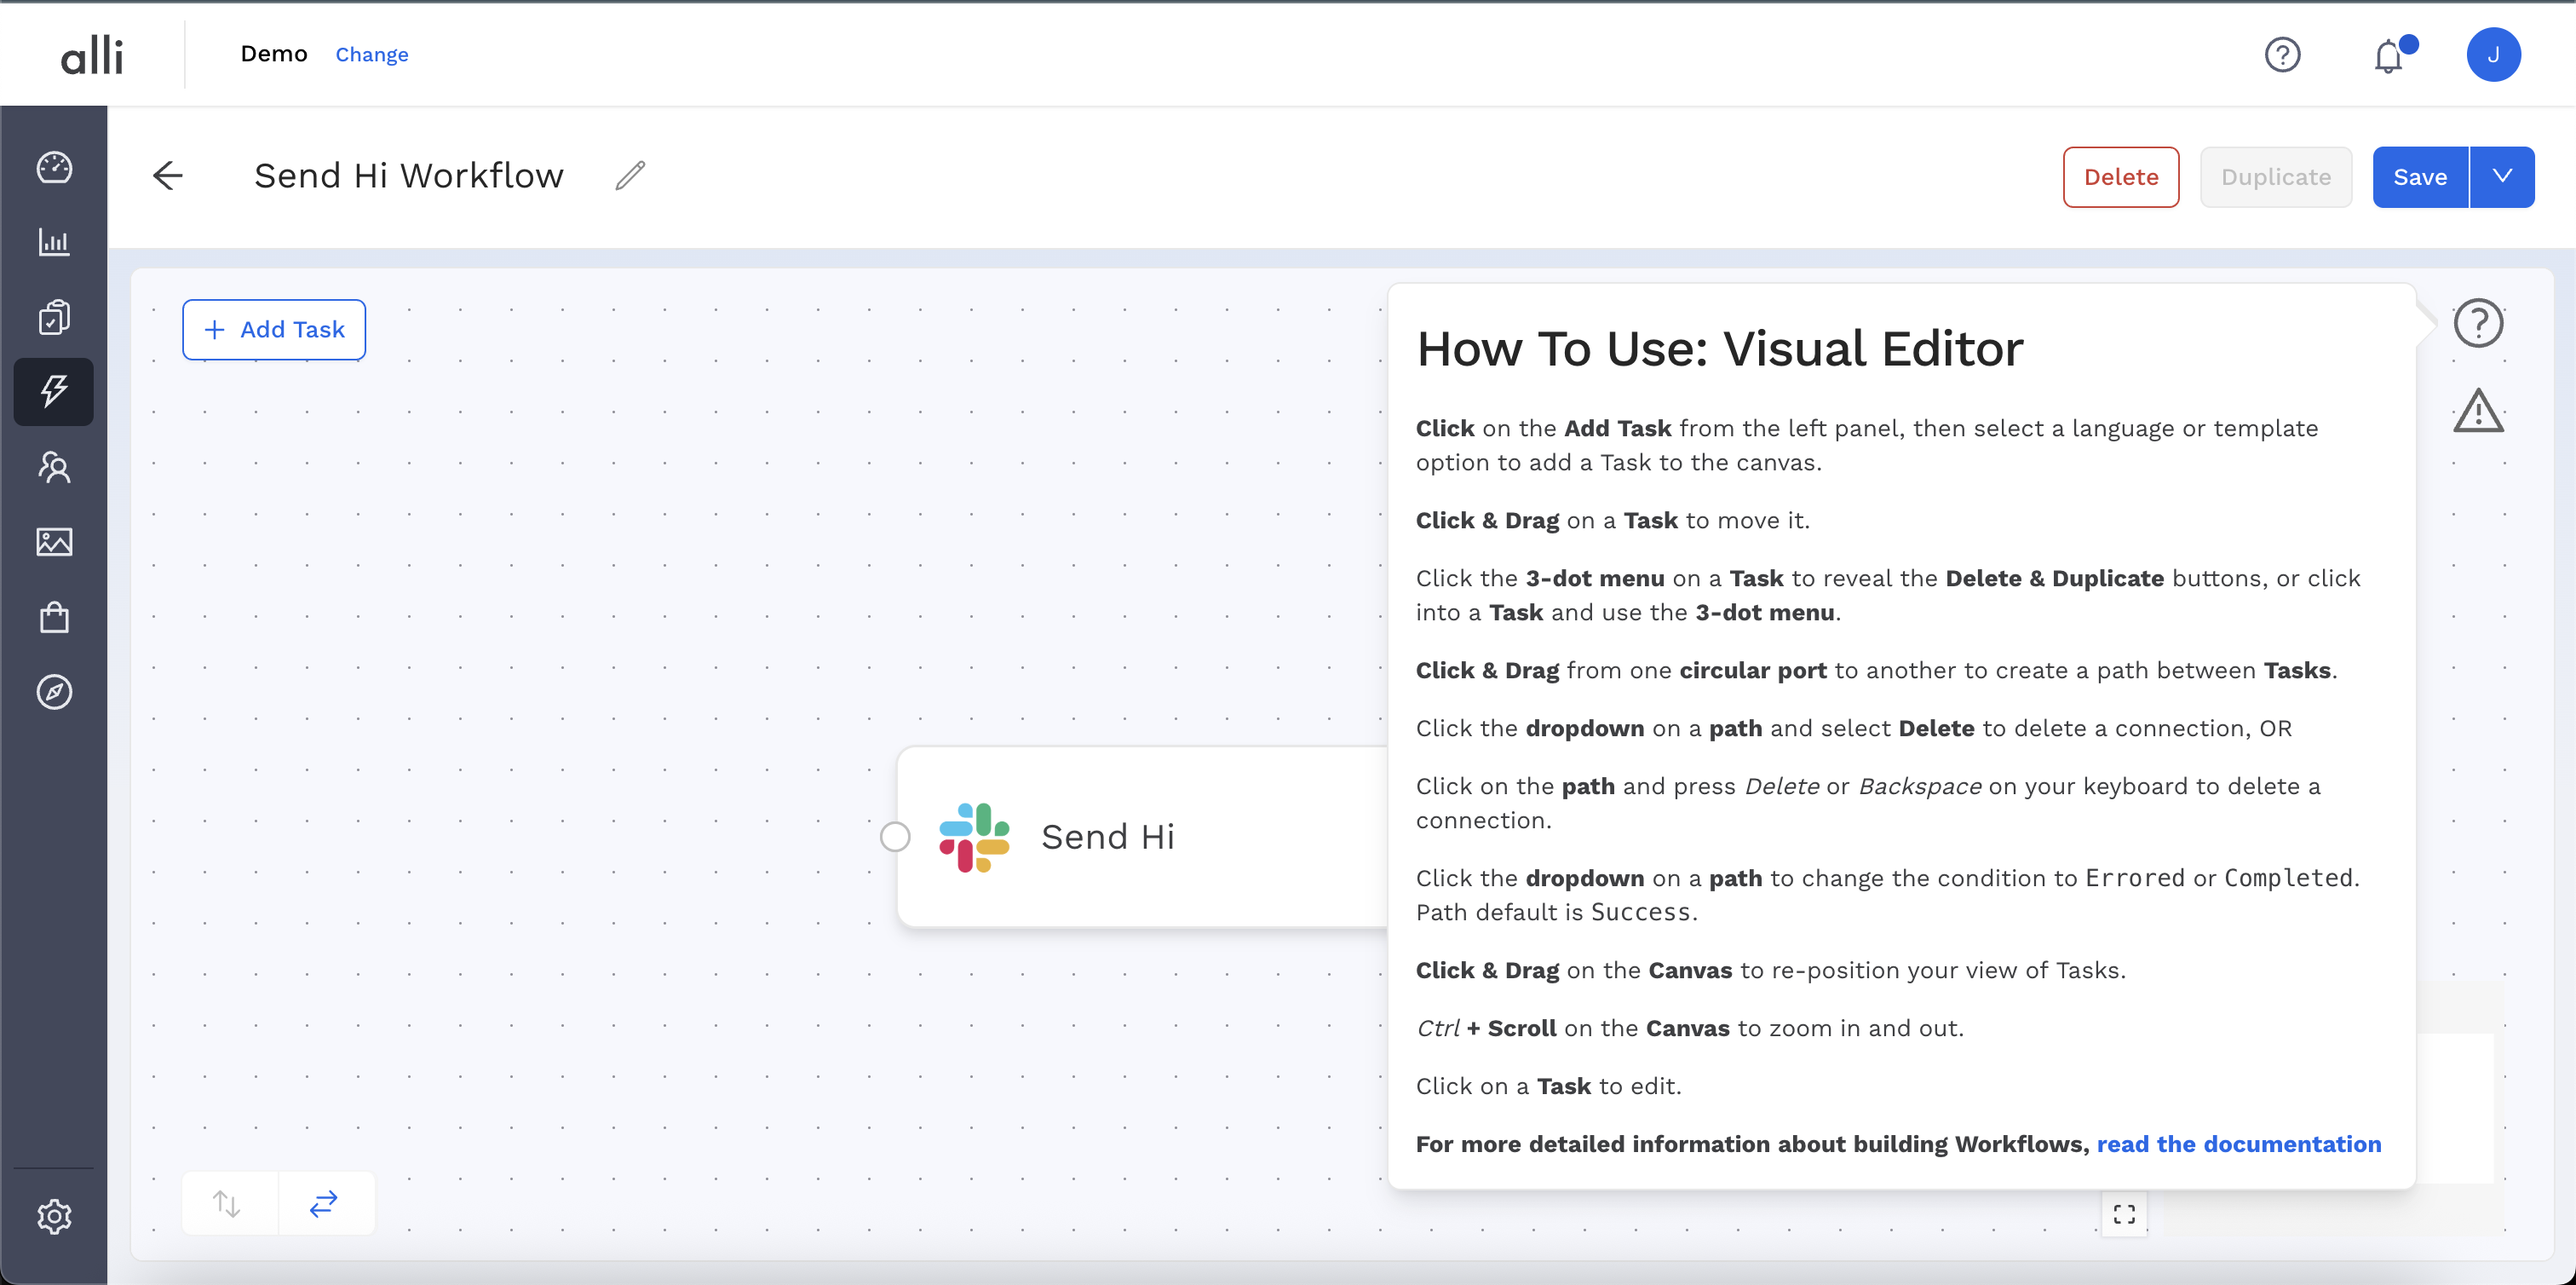This screenshot has height=1285, width=2576.
Task: Open the dashboard gauge icon in sidebar
Action: [54, 167]
